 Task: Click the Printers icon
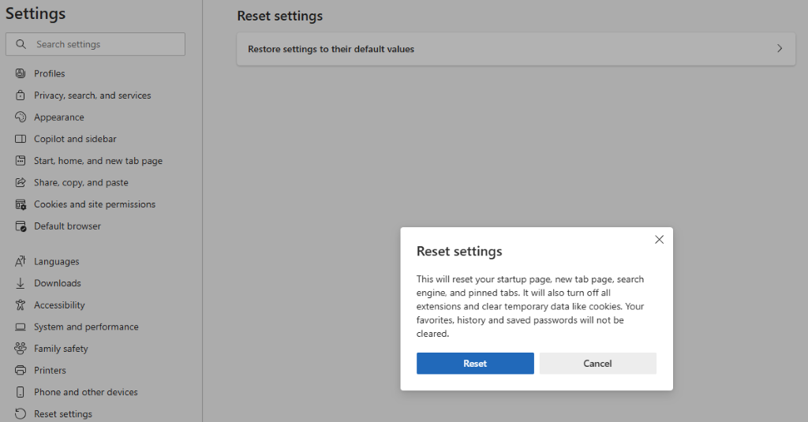click(x=20, y=370)
